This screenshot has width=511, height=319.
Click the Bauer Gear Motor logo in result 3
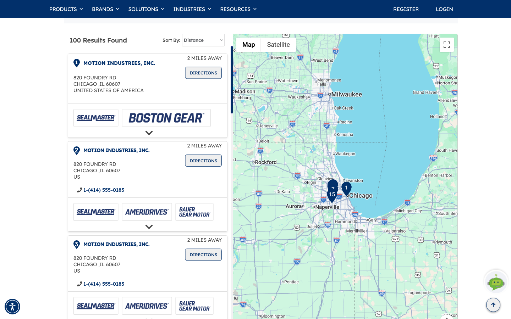[x=194, y=306]
